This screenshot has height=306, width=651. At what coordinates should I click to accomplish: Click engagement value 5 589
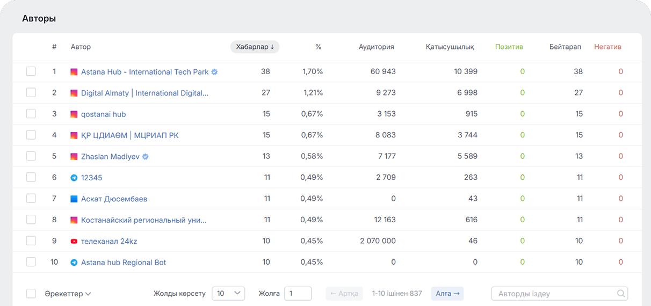(467, 156)
